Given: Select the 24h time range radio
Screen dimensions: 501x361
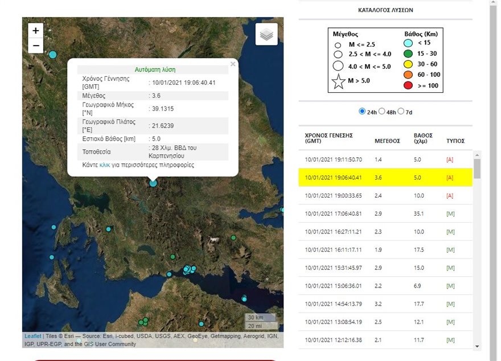Looking at the screenshot, I should click(x=362, y=112).
